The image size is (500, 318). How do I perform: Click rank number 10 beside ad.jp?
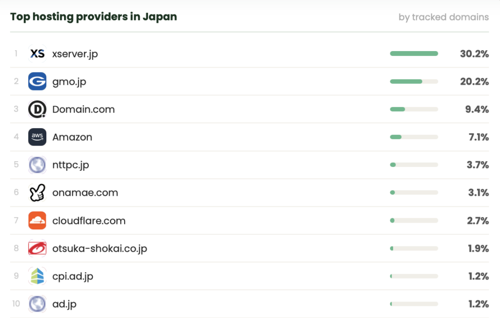click(16, 304)
